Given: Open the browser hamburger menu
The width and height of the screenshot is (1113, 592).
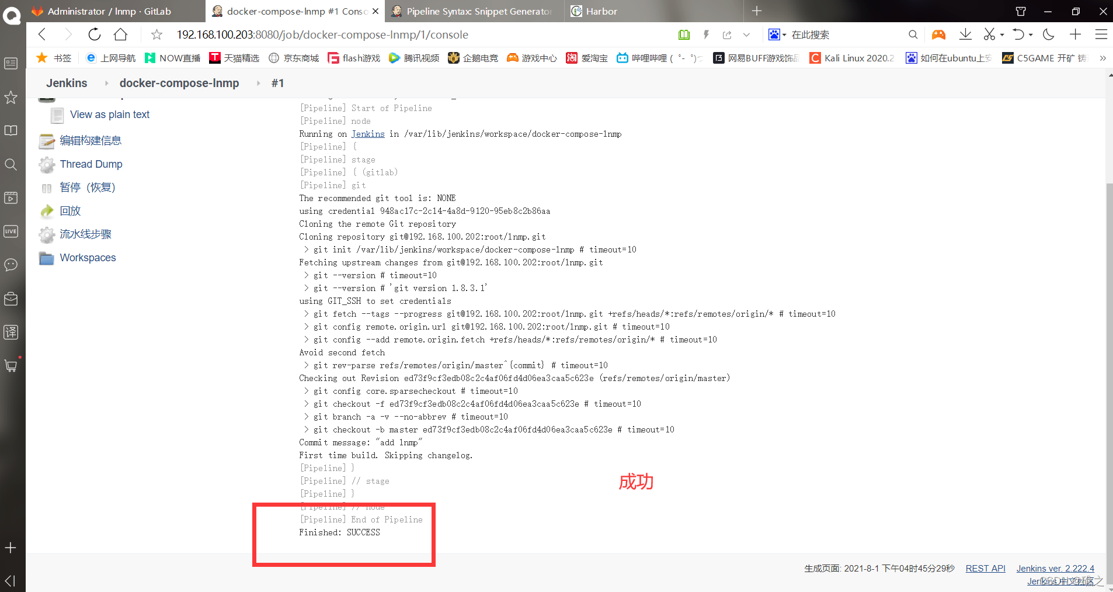Looking at the screenshot, I should coord(1101,34).
